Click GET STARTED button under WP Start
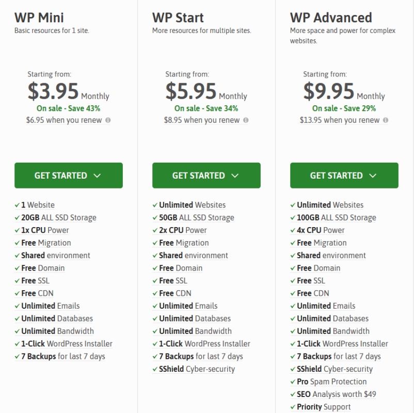This screenshot has width=414, height=413. pyautogui.click(x=206, y=176)
